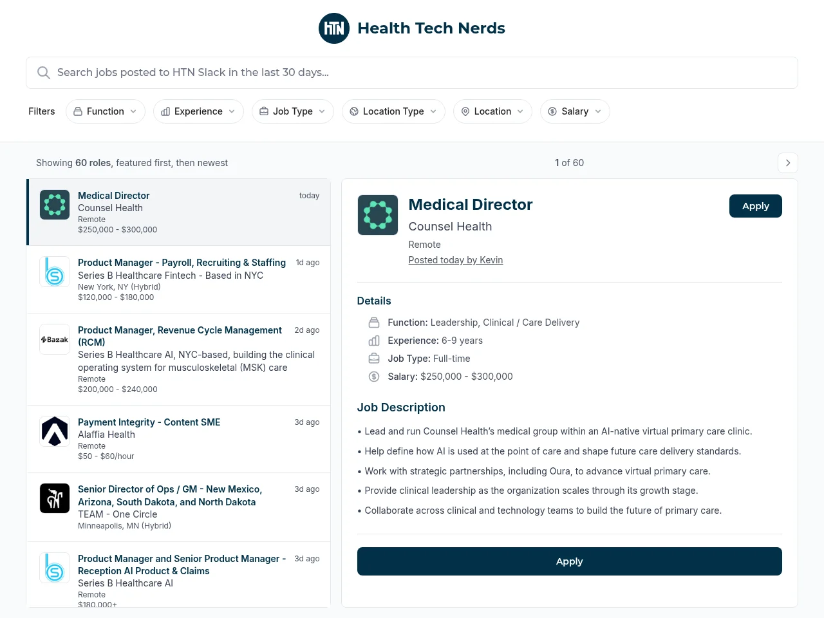Open the Location filter dropdown
824x618 pixels.
[492, 111]
